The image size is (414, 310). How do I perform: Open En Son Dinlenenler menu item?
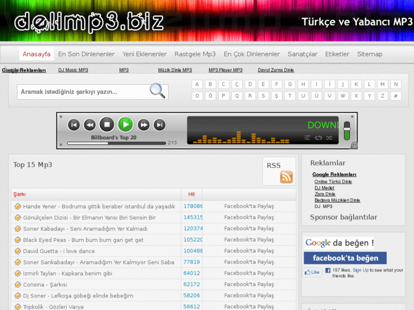coord(87,54)
